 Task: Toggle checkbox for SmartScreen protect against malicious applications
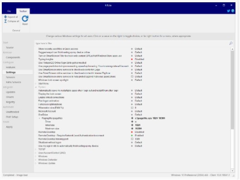point(132,76)
